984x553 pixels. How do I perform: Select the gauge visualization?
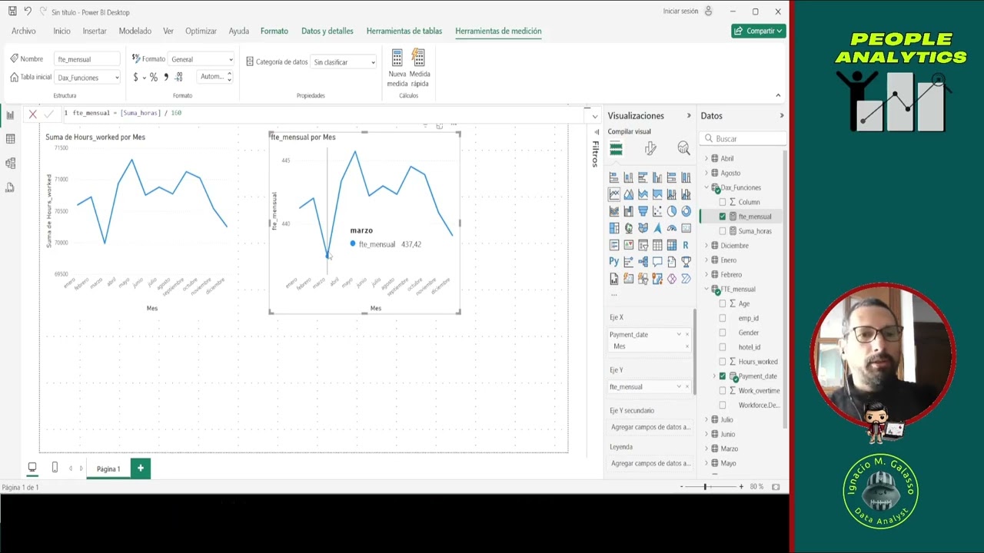pos(672,228)
